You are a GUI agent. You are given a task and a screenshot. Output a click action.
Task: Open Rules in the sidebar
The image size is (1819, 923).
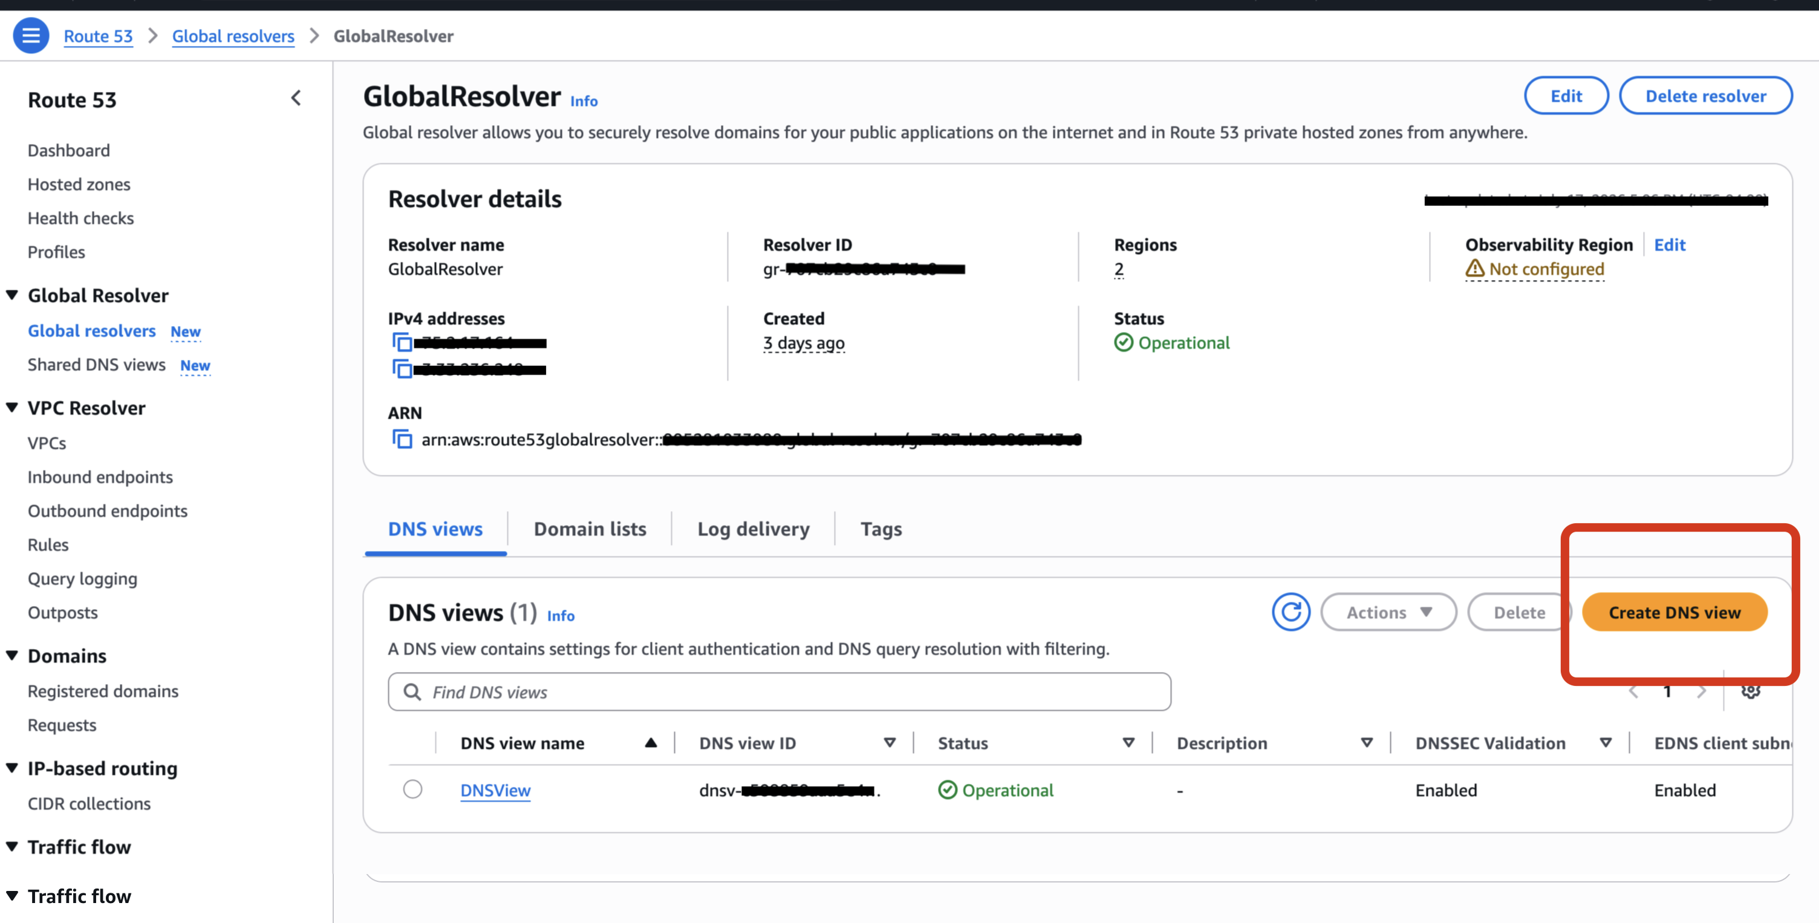pos(48,544)
